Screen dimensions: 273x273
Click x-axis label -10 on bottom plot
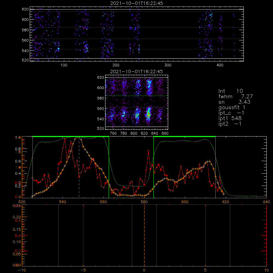coord(22,270)
